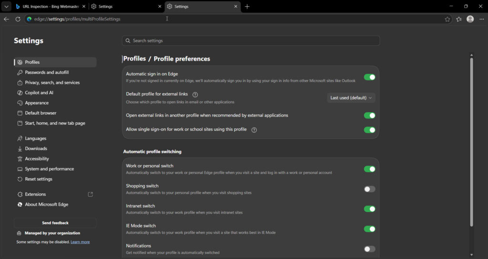Select Profiles in the settings sidebar
This screenshot has width=488, height=259.
pyautogui.click(x=55, y=62)
